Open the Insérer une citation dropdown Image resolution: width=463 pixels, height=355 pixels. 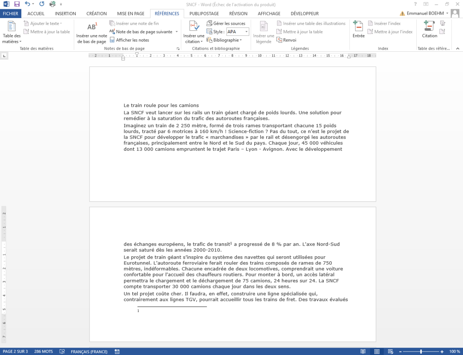click(x=194, y=39)
